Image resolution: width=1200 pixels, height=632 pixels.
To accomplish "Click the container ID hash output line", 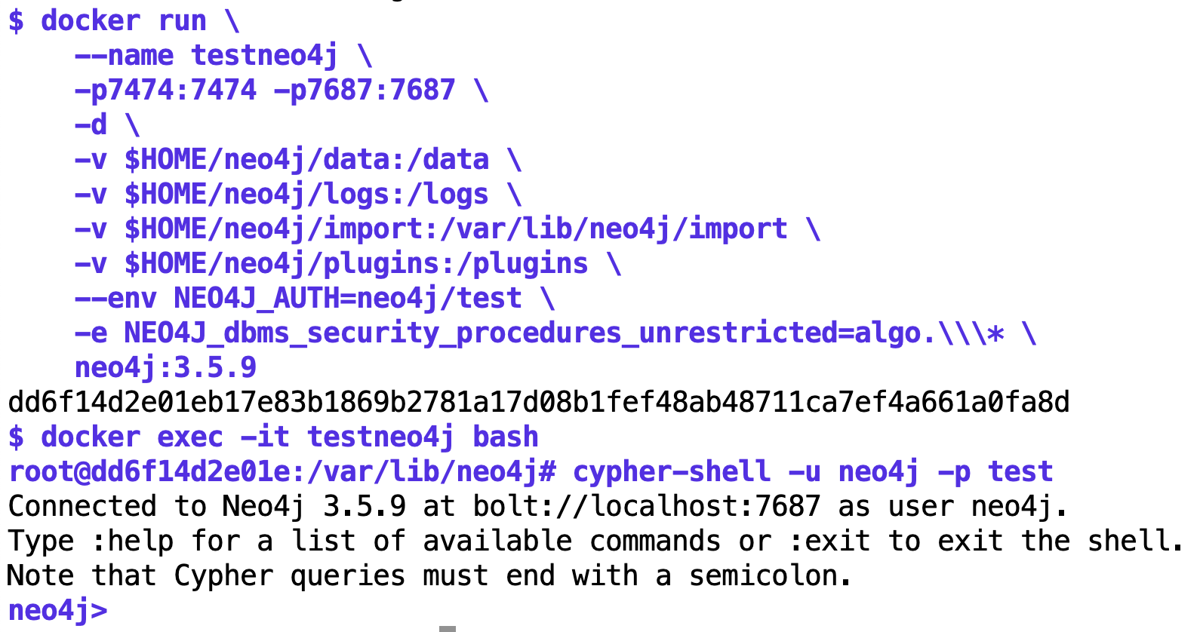I will (539, 402).
